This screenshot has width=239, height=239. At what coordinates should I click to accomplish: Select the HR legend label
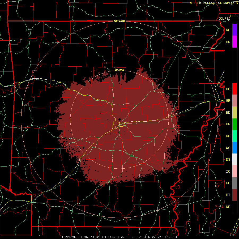pos(228,124)
